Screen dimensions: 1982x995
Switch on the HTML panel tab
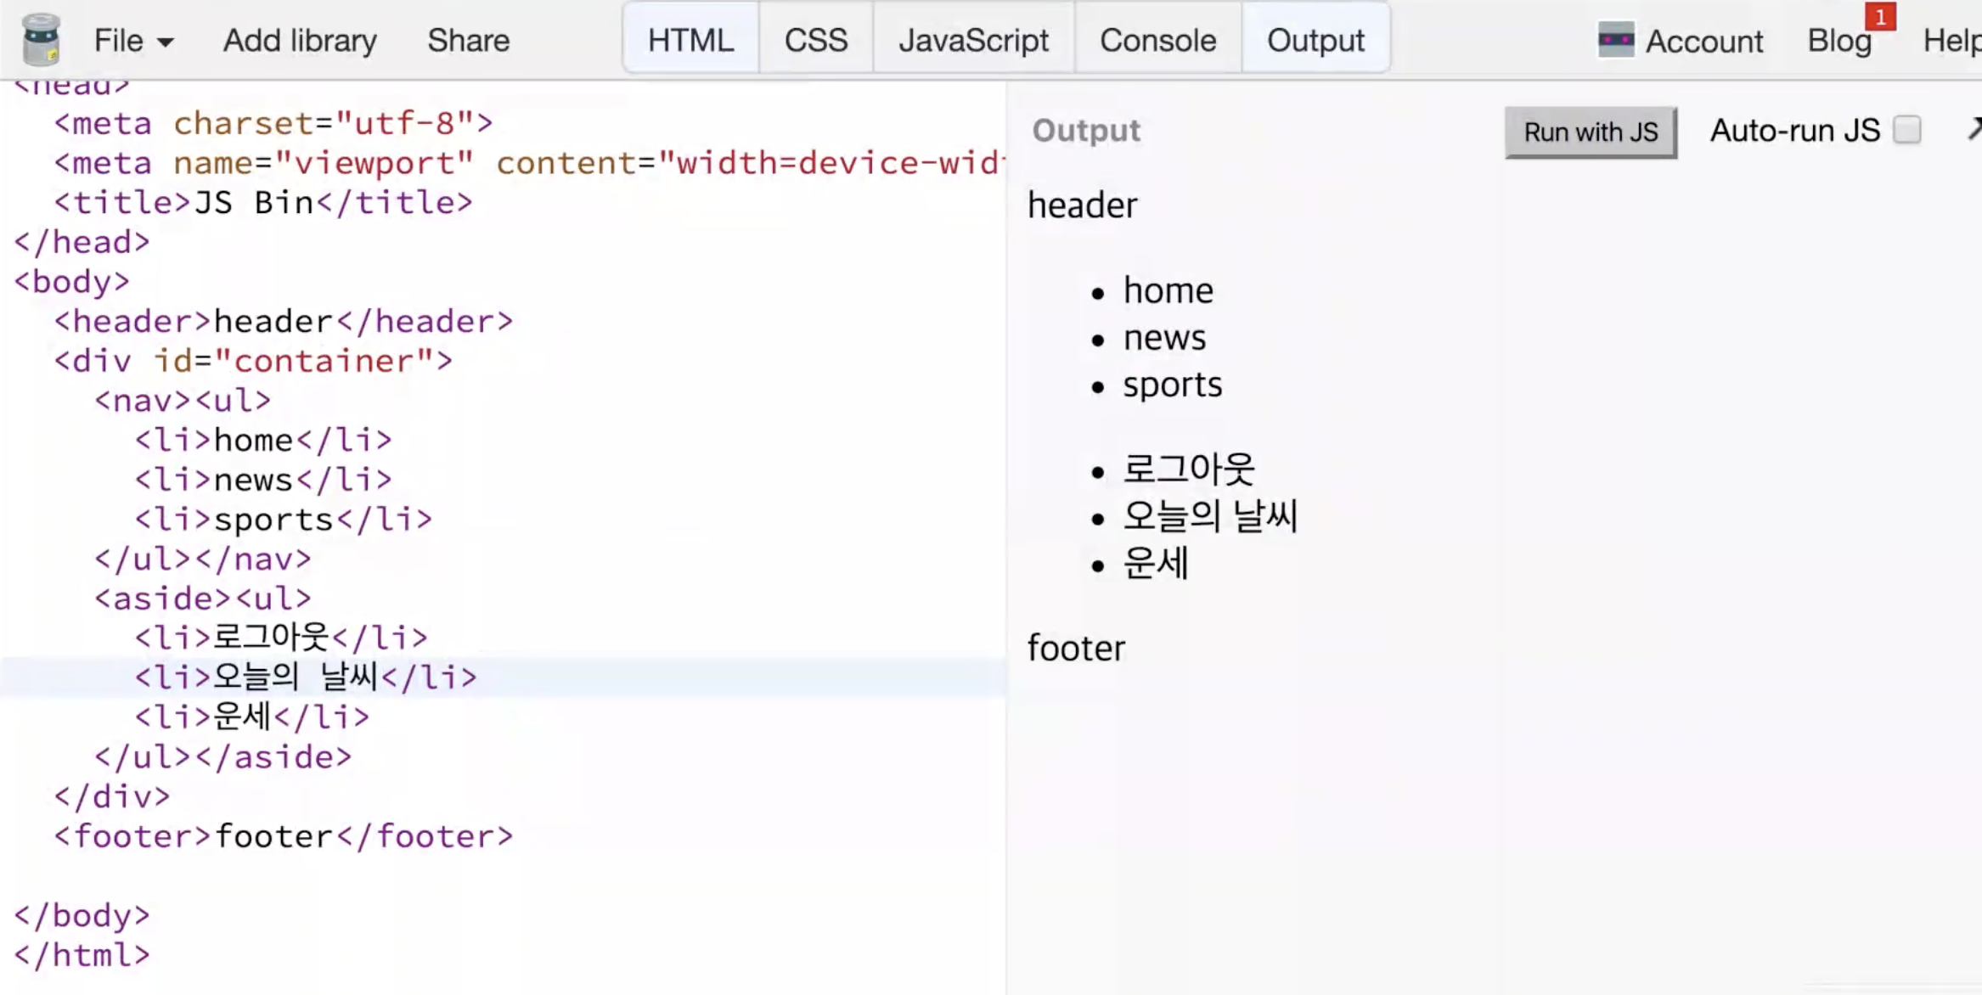690,40
